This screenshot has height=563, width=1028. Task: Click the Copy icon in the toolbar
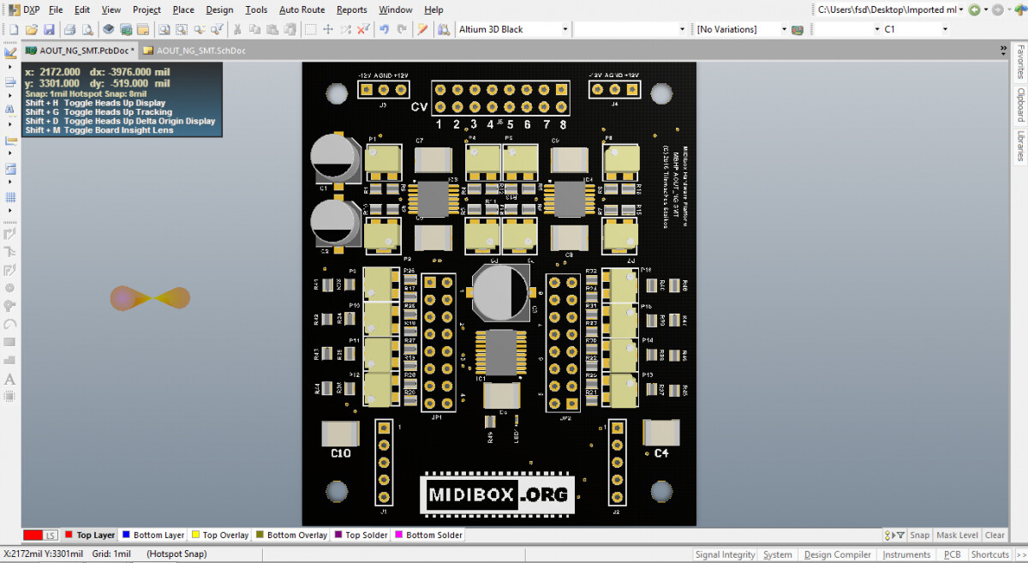tap(254, 29)
